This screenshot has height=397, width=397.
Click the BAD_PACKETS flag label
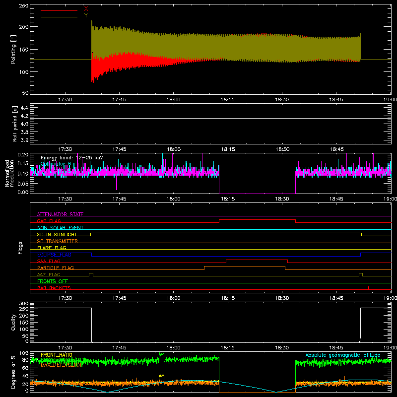(x=54, y=288)
